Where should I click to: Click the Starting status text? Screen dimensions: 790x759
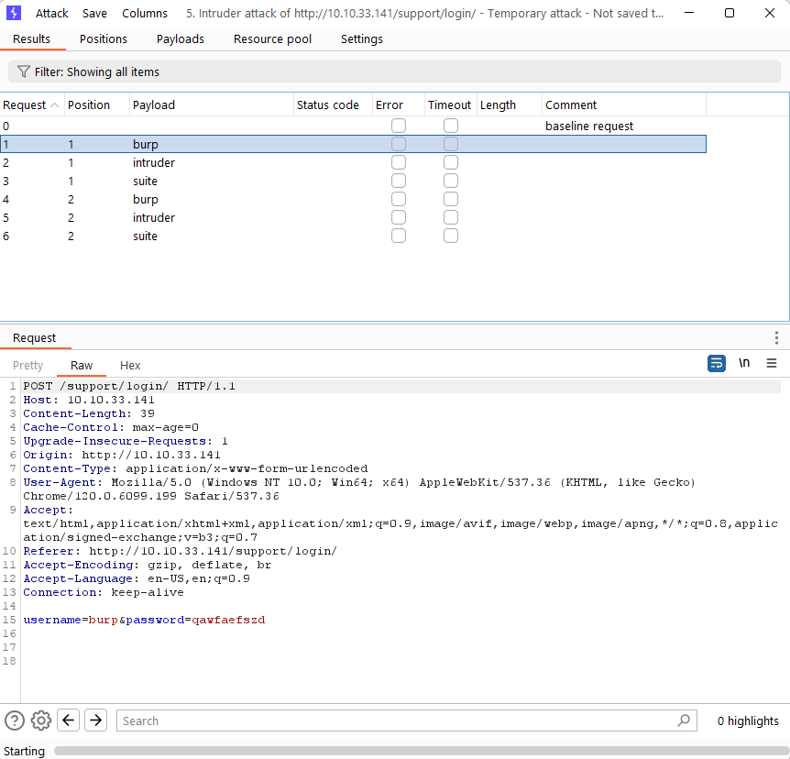[x=24, y=751]
